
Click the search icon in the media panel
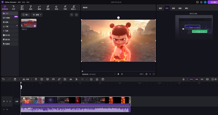click(71, 15)
